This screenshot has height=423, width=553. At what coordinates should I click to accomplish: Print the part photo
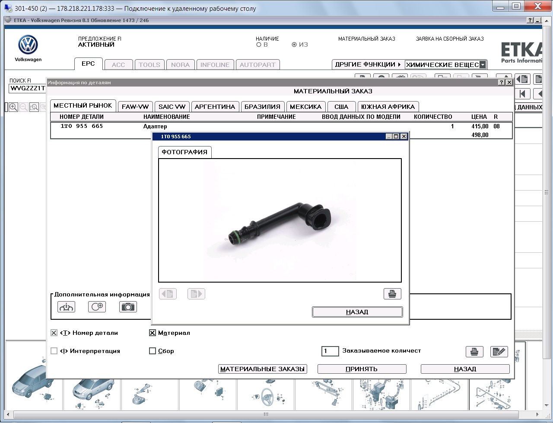point(392,294)
